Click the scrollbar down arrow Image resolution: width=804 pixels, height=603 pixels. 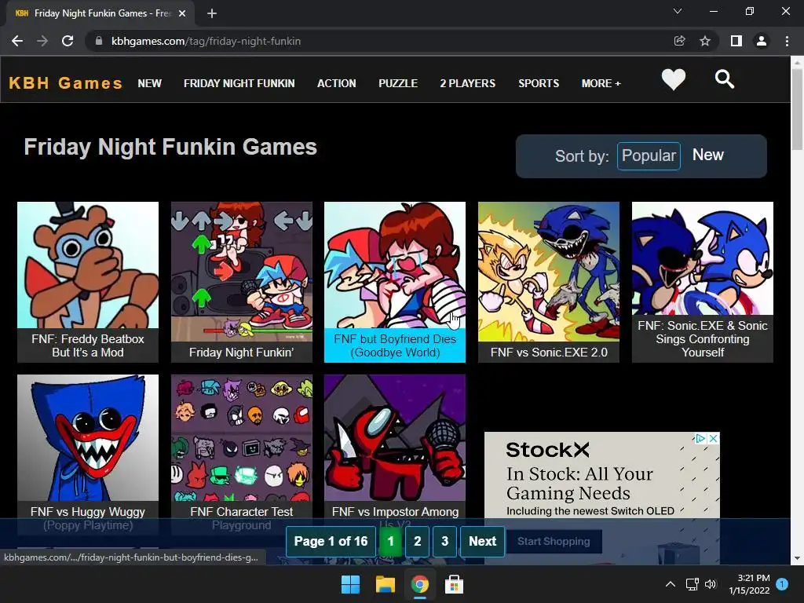click(797, 558)
